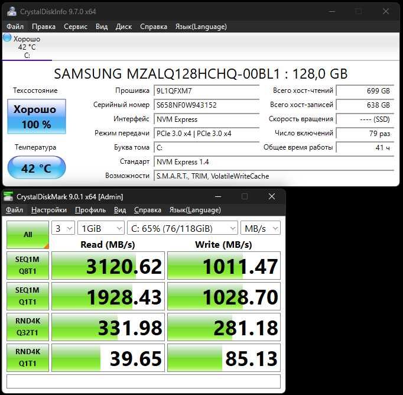Open Вид menu in CrystalDiskMark
Viewport: 403px width, 395px height.
[120, 210]
